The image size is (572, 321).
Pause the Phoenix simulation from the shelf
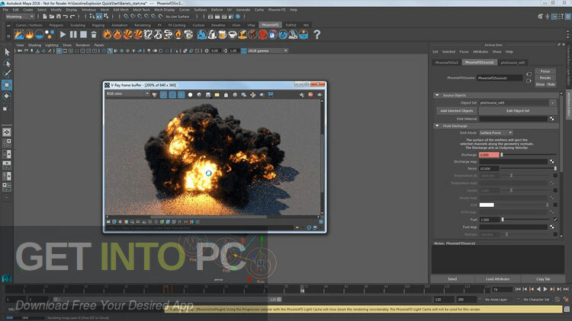73,34
